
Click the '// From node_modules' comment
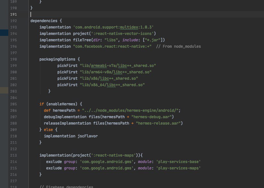[x=178, y=46]
